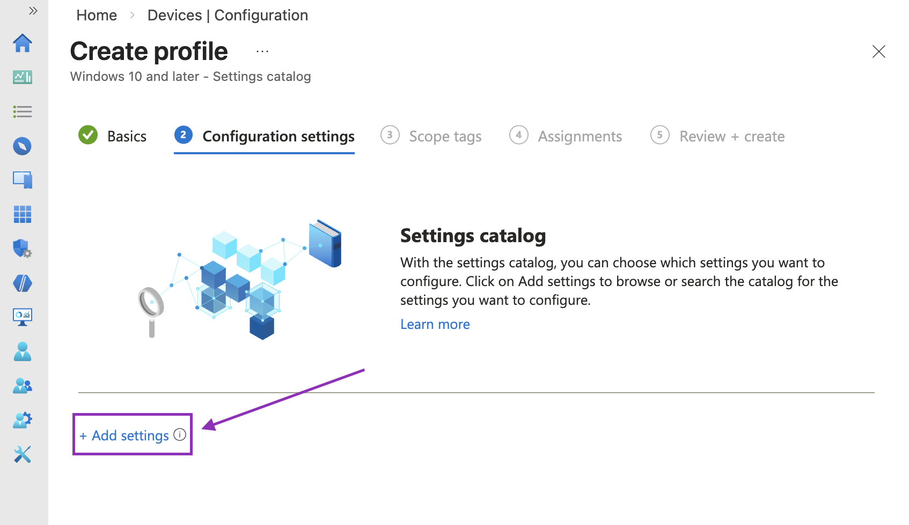This screenshot has height=525, width=909.
Task: Switch to Scope tags step
Action: tap(431, 136)
